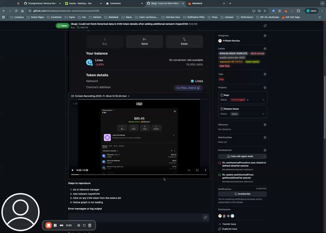Play the Screen Recording video

pos(73,170)
